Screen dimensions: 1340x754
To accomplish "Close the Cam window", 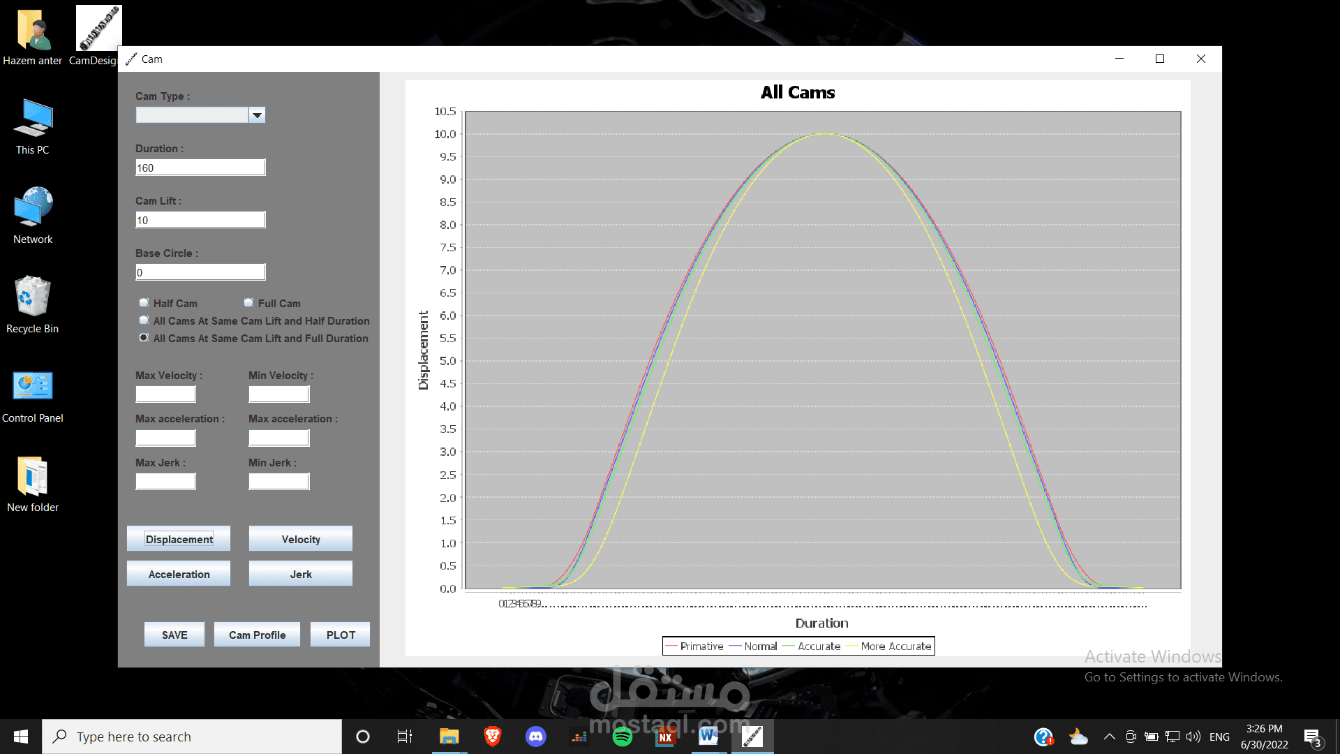I will pos(1201,59).
